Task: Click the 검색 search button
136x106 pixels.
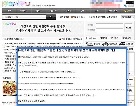Action: (51, 17)
